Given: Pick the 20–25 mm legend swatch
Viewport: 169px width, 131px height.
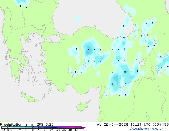Looking at the screenshot, I should pos(48,128).
